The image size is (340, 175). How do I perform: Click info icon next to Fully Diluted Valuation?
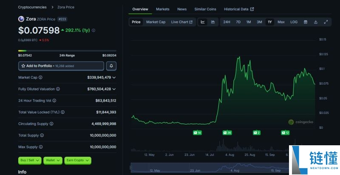click(58, 89)
